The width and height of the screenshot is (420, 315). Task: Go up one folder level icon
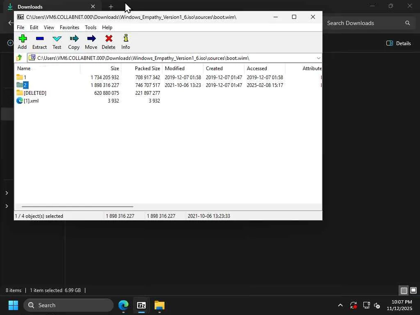click(19, 57)
